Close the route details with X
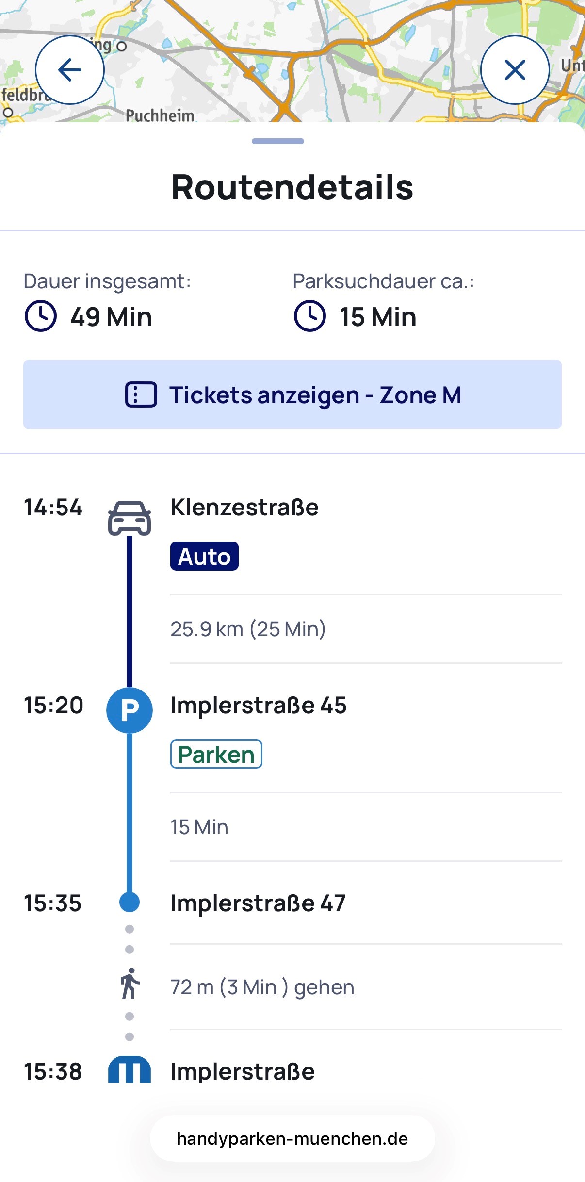Screen dimensions: 585x1182 [515, 70]
